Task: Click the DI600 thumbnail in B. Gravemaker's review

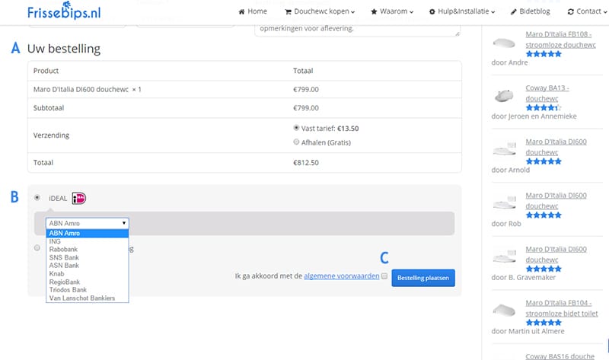Action: pos(504,256)
